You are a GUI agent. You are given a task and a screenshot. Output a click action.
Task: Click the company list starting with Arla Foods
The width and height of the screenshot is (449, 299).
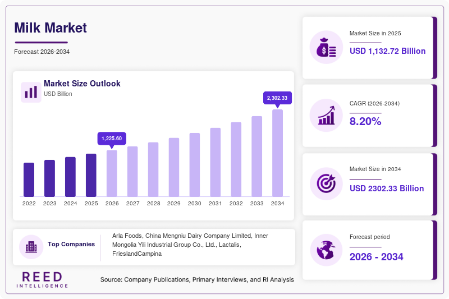pos(190,245)
